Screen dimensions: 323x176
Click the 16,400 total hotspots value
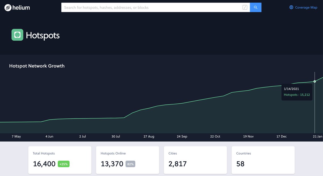pyautogui.click(x=44, y=164)
